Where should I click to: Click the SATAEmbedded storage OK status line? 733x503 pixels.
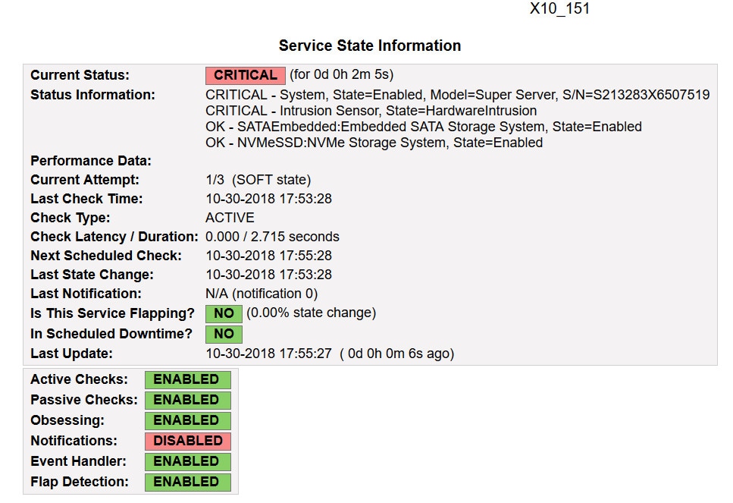coord(423,127)
